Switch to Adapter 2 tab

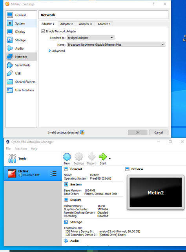(x=67, y=24)
